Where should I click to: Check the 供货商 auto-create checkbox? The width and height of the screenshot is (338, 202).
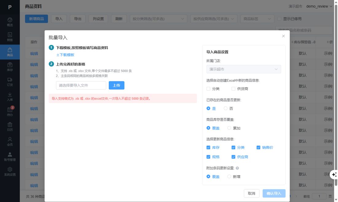[x=233, y=89]
